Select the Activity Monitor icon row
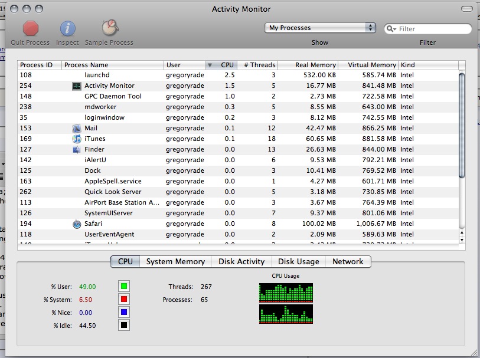The width and height of the screenshot is (480, 358). [x=76, y=86]
